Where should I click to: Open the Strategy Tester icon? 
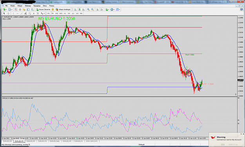click(x=32, y=9)
